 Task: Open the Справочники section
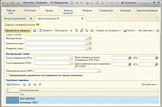(106, 11)
